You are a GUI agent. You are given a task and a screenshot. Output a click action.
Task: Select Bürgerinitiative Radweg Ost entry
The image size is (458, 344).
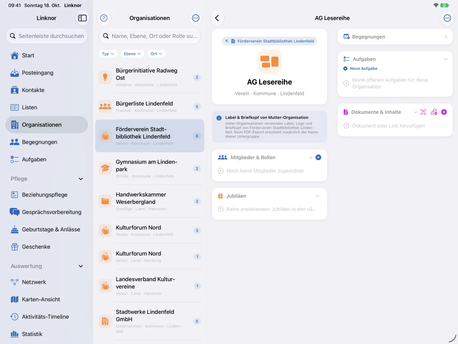point(150,77)
